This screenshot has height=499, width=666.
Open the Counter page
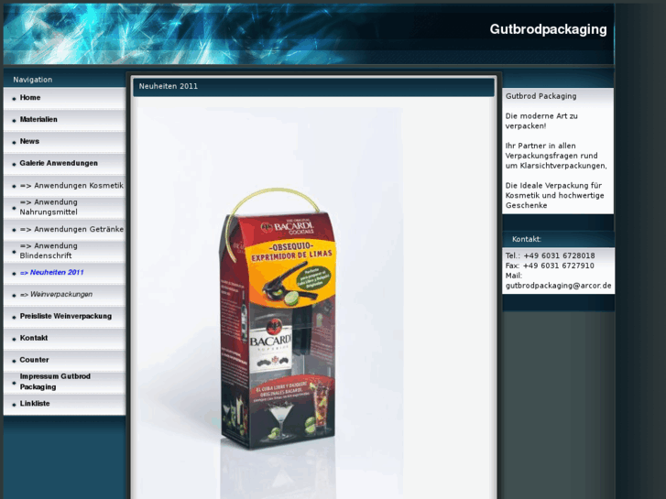pyautogui.click(x=34, y=360)
